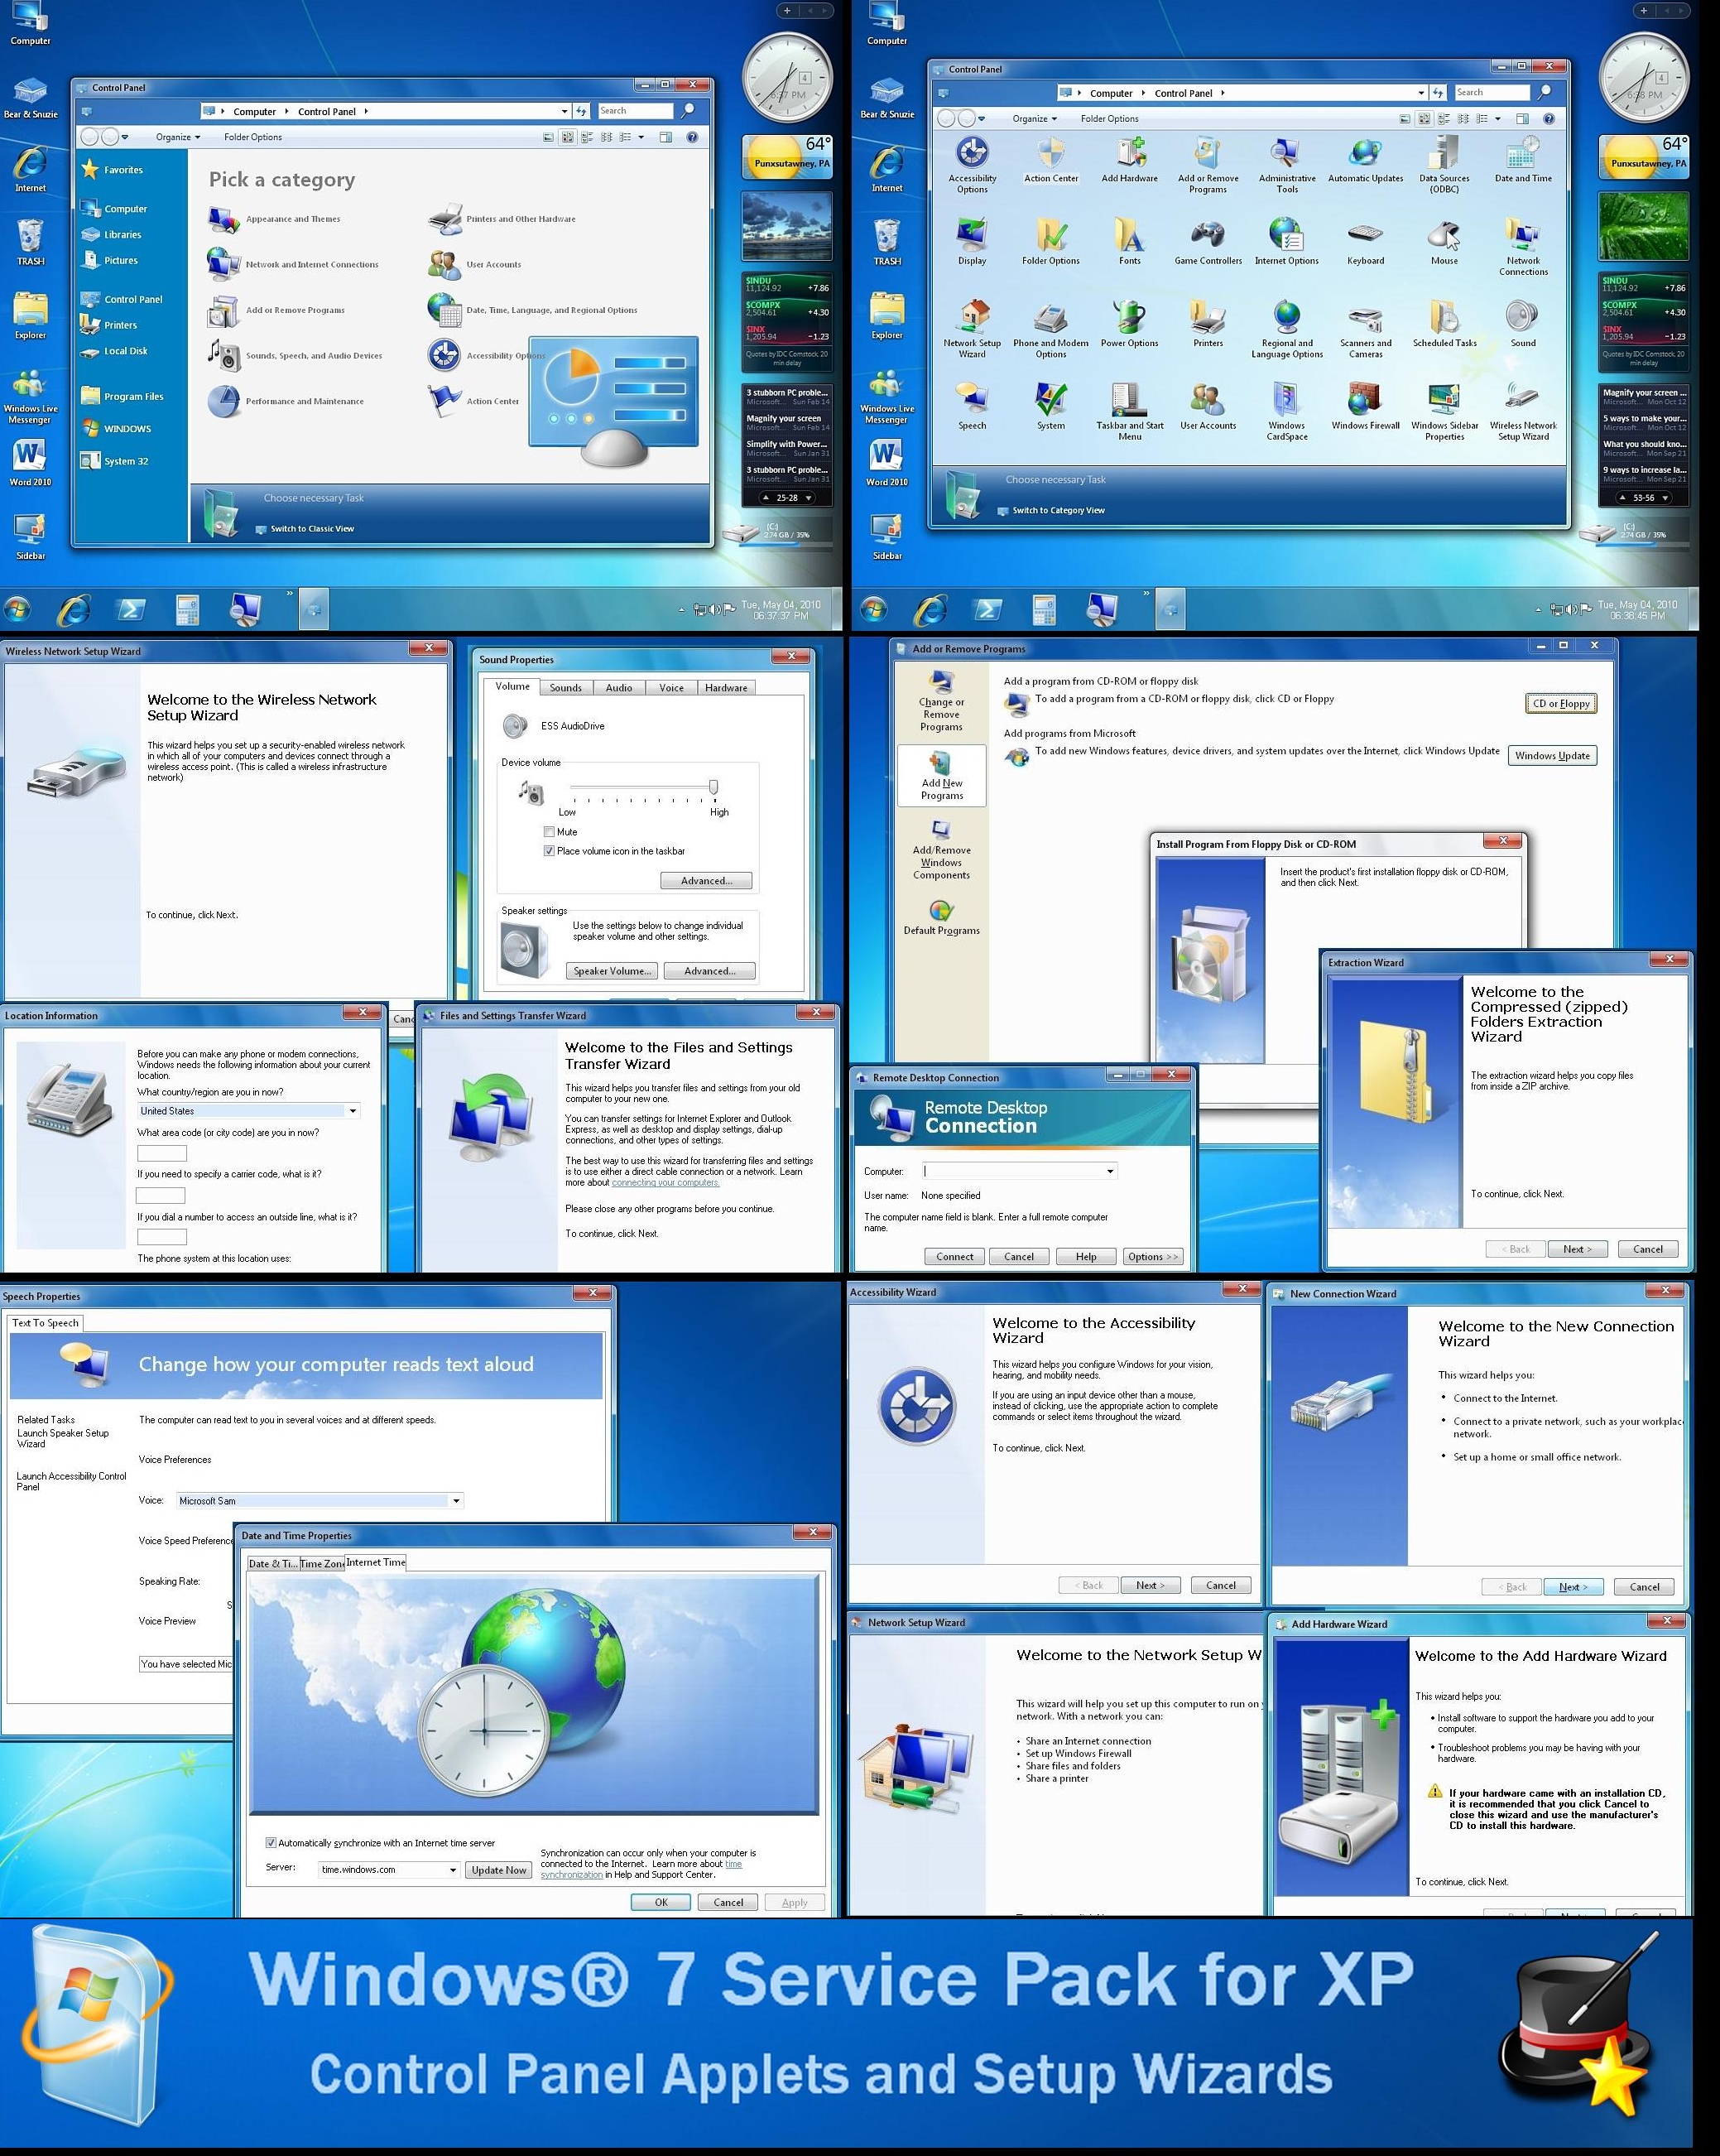Click Launch Accessibility Control Panel task
Image resolution: width=1720 pixels, height=2156 pixels.
71,1482
